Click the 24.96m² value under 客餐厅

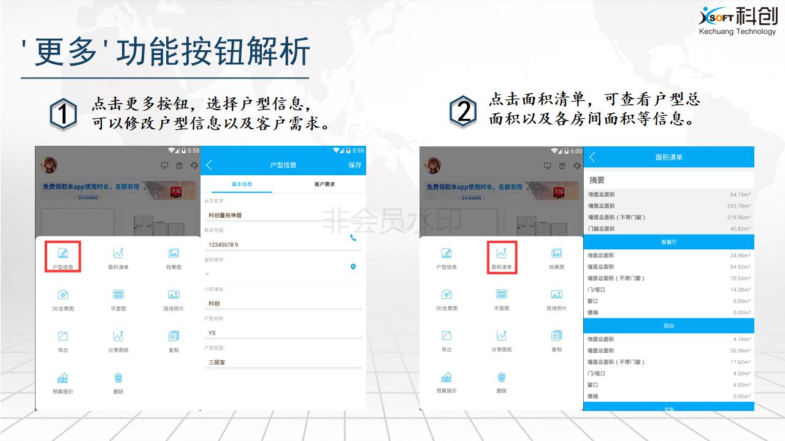(x=740, y=255)
